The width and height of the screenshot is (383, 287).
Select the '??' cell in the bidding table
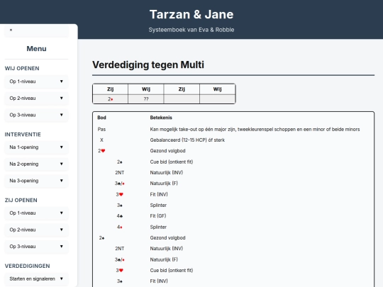146,99
